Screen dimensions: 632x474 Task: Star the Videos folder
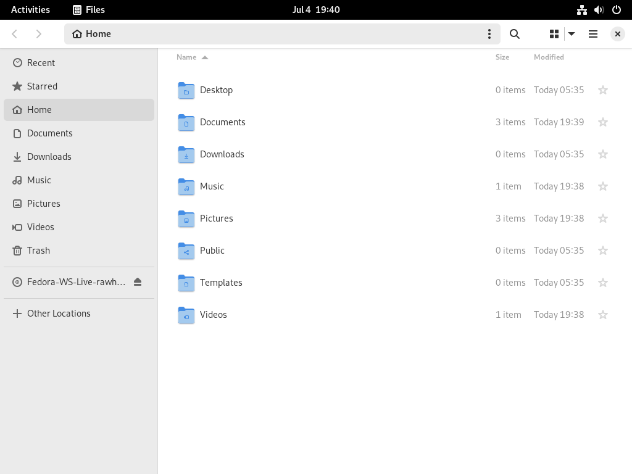click(x=602, y=314)
